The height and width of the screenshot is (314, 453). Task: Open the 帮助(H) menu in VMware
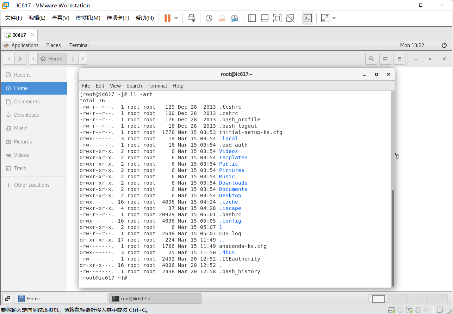tap(145, 18)
